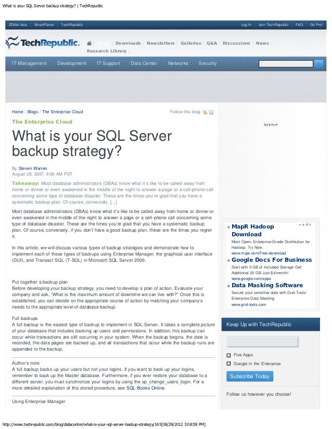Viewport: 332px width, 429px height.
Task: Open the www.mapr.com/Free-download link
Action: pos(259,253)
